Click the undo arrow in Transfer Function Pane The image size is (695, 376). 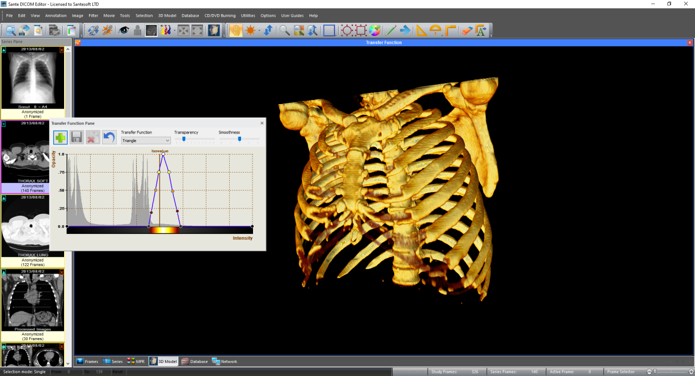[x=109, y=137]
